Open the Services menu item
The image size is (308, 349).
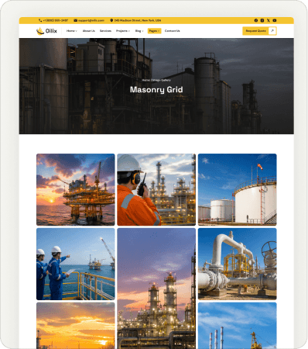105,31
